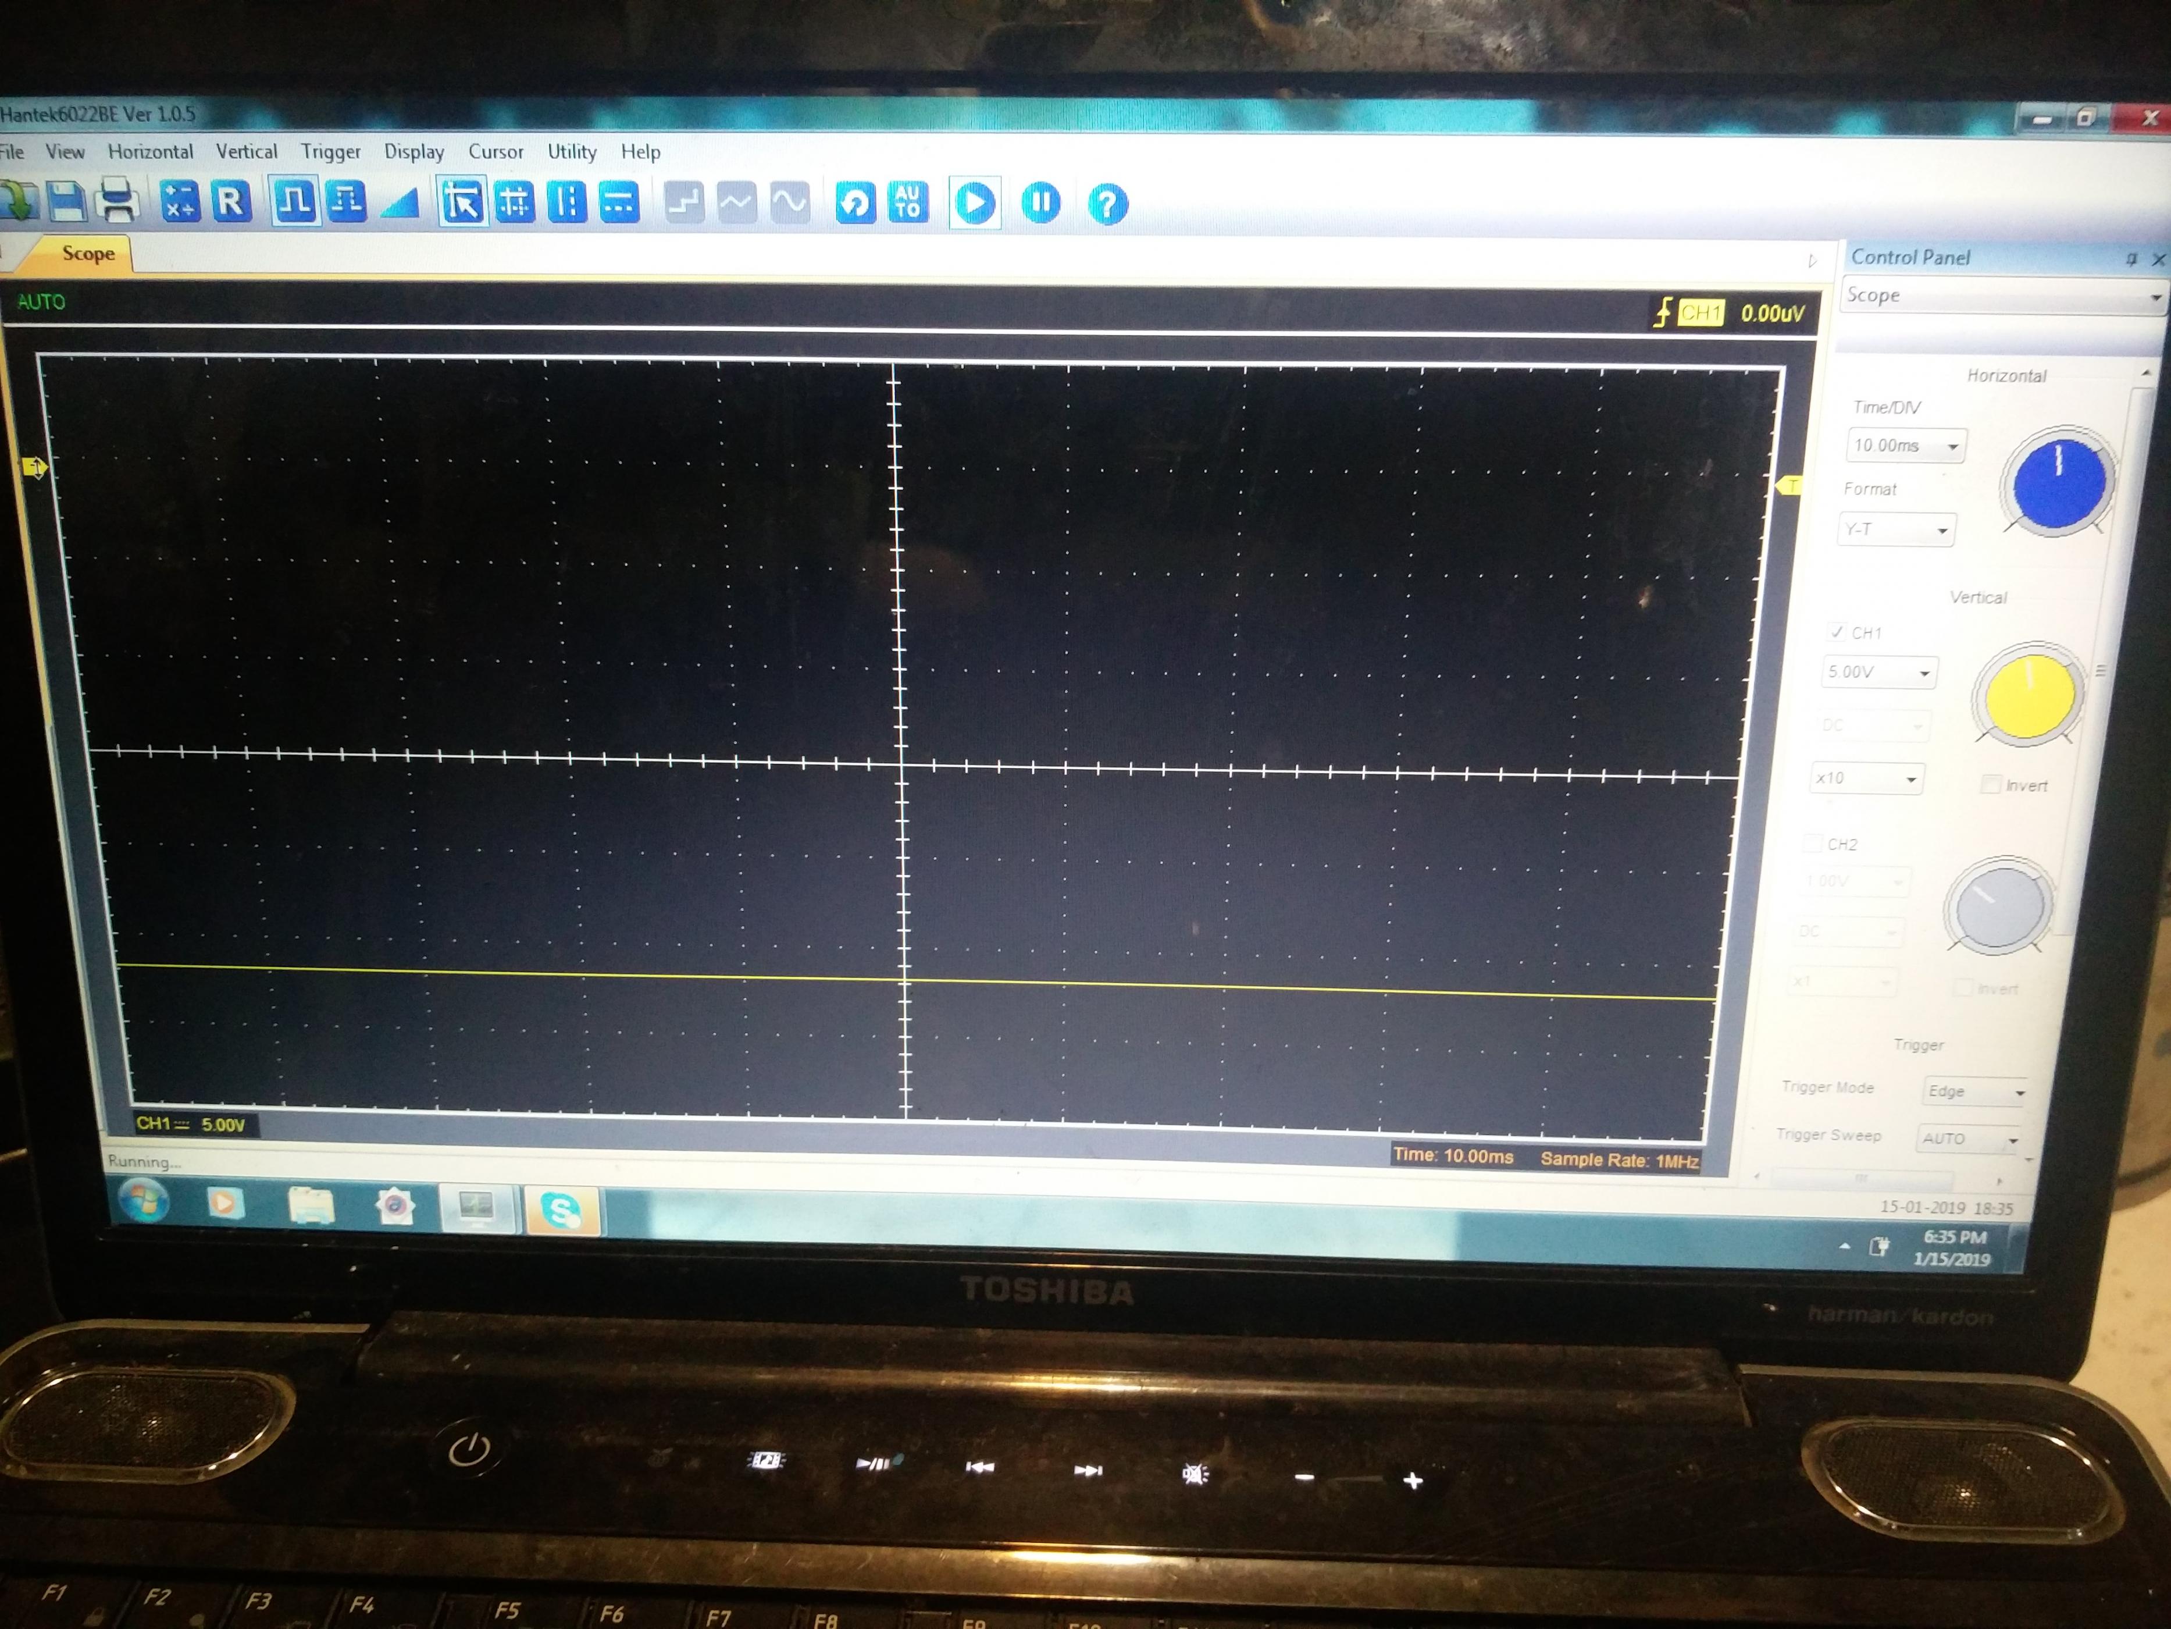Click the horizontal cursors icon

point(618,202)
